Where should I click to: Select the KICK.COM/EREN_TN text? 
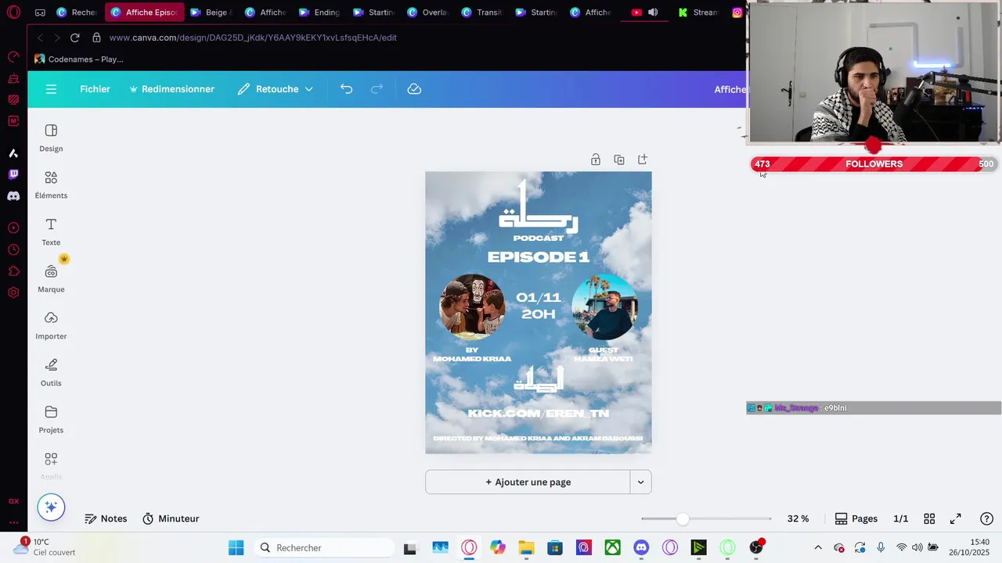click(x=539, y=413)
